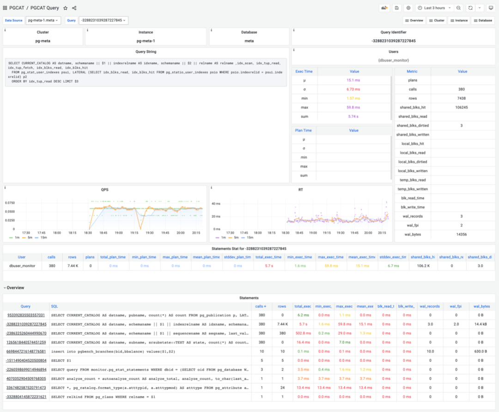Screen dimensions: 499x412
Task: Refresh the dashboard now
Action: pyautogui.click(x=470, y=8)
